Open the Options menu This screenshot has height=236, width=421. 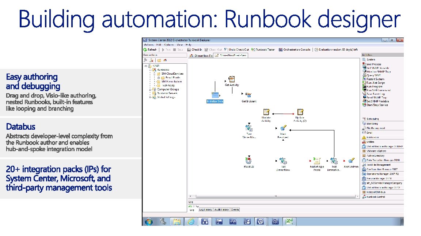point(169,45)
